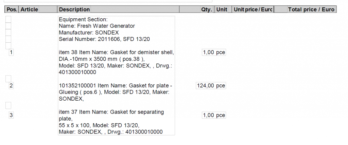Click the Unit column header
The height and width of the screenshot is (145, 348).
[222, 9]
